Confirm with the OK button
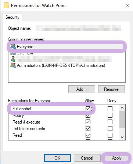 pos(57,158)
